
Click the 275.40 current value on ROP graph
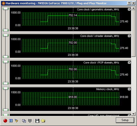point(124,74)
